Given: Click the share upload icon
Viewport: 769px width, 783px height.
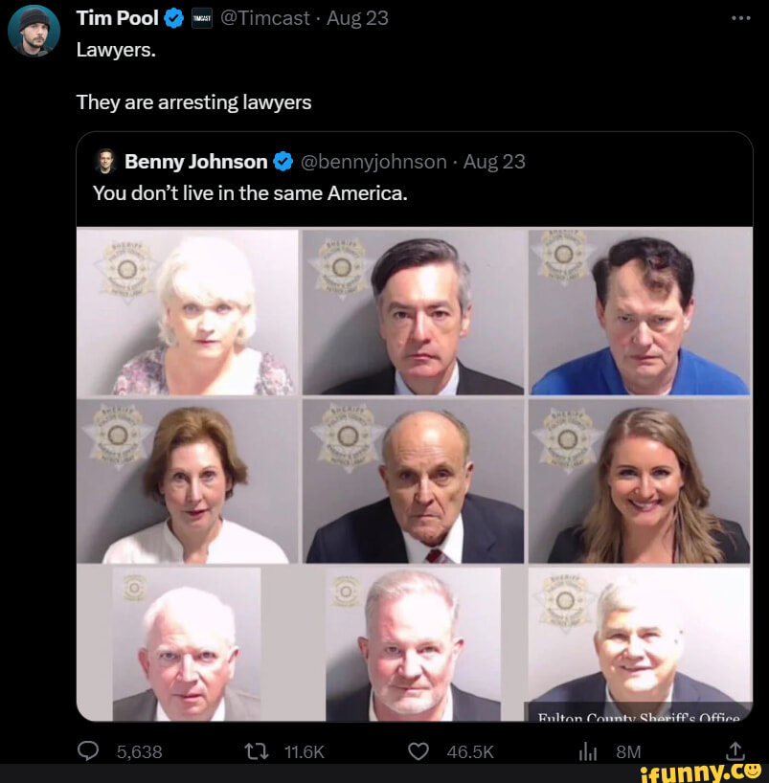Looking at the screenshot, I should (735, 751).
